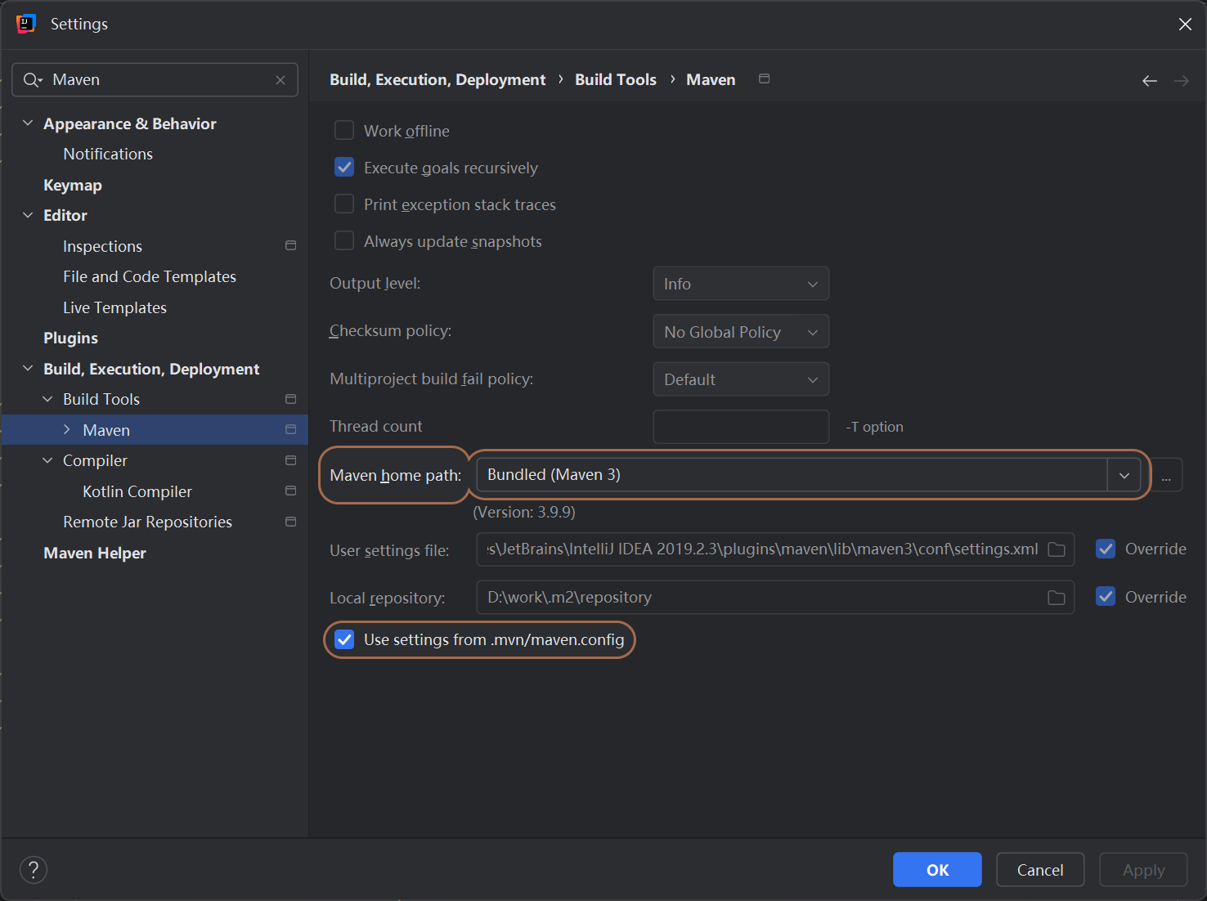Open Output level Info dropdown
Image resolution: width=1207 pixels, height=901 pixels.
[x=741, y=284]
